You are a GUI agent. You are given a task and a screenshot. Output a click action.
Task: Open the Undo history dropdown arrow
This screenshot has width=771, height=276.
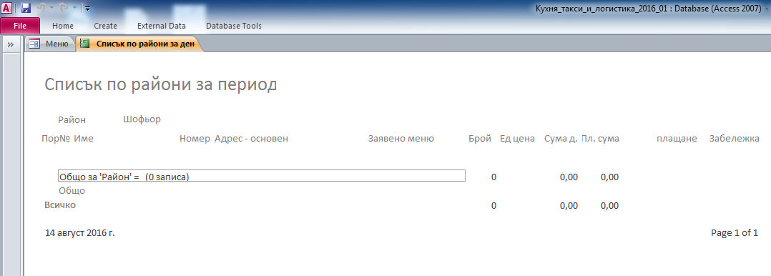[x=51, y=9]
